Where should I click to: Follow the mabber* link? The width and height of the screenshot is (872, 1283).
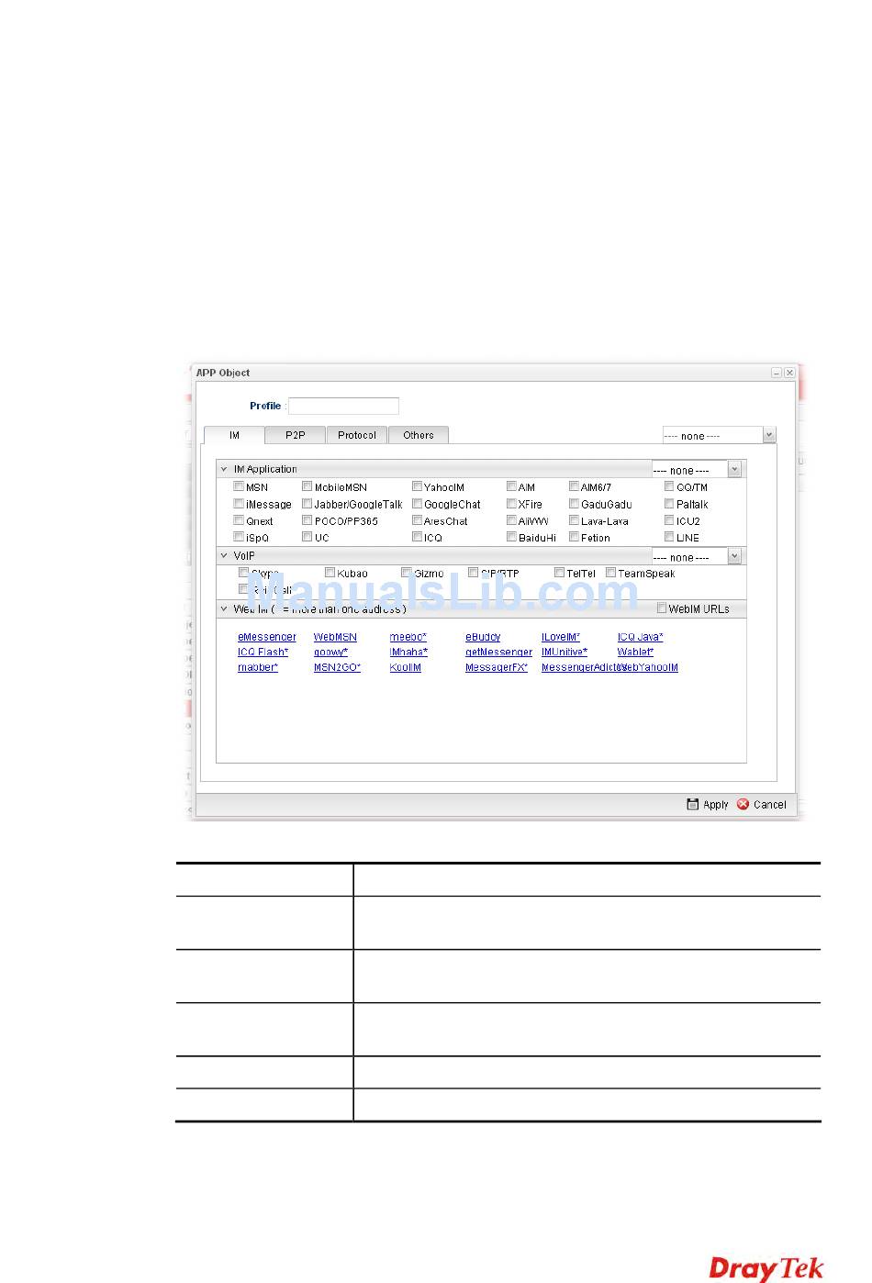point(258,668)
